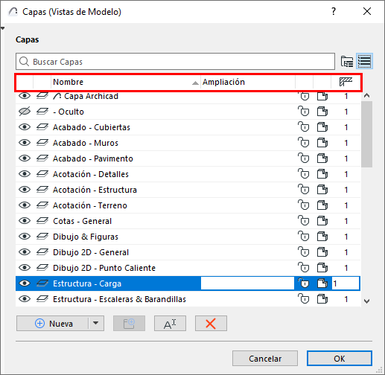Image resolution: width=385 pixels, height=375 pixels.
Task: Hide the Acabado - Muros layer
Action: pos(25,143)
